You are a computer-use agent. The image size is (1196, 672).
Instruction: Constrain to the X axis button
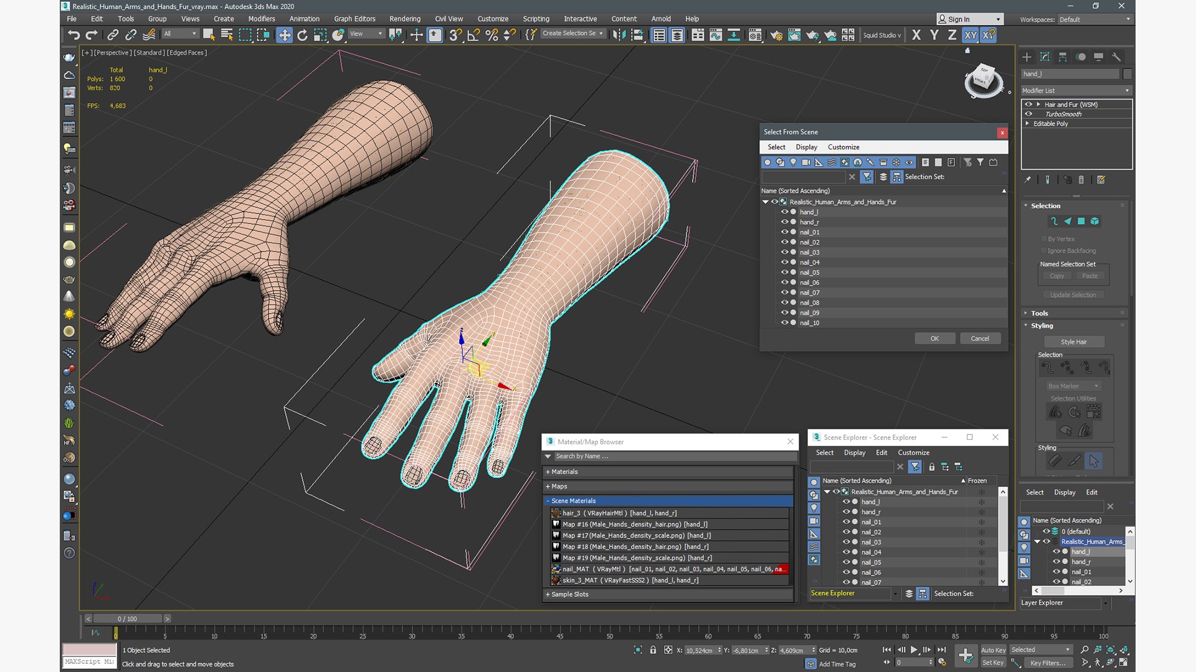916,35
